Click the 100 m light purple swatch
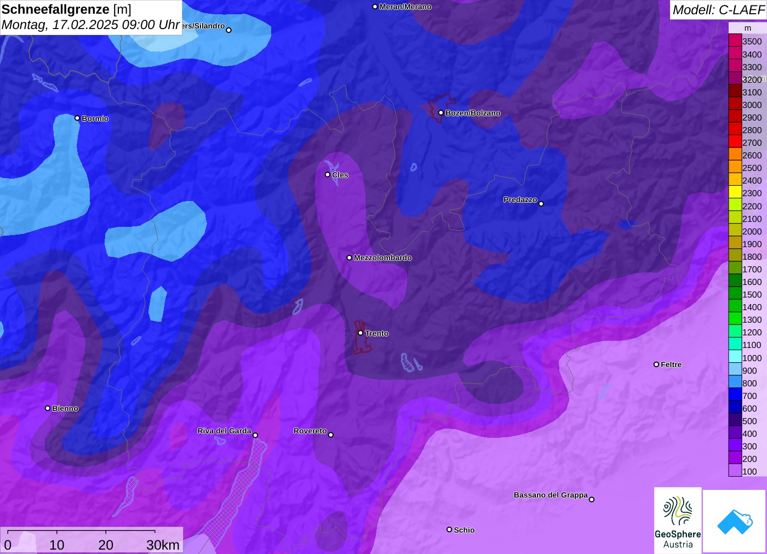Screen dimensions: 767x554 click(x=735, y=471)
